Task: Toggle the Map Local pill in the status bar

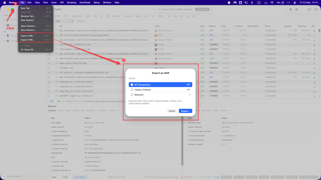Action: (x=252, y=177)
